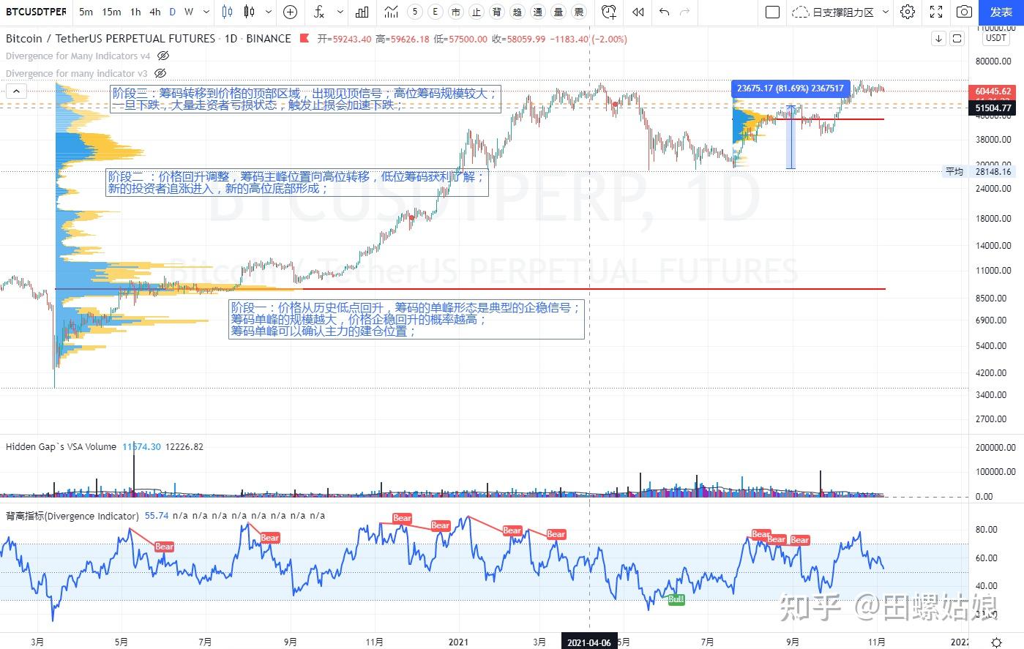Apply the template labeled 背
The image size is (1024, 649).
(x=497, y=12)
